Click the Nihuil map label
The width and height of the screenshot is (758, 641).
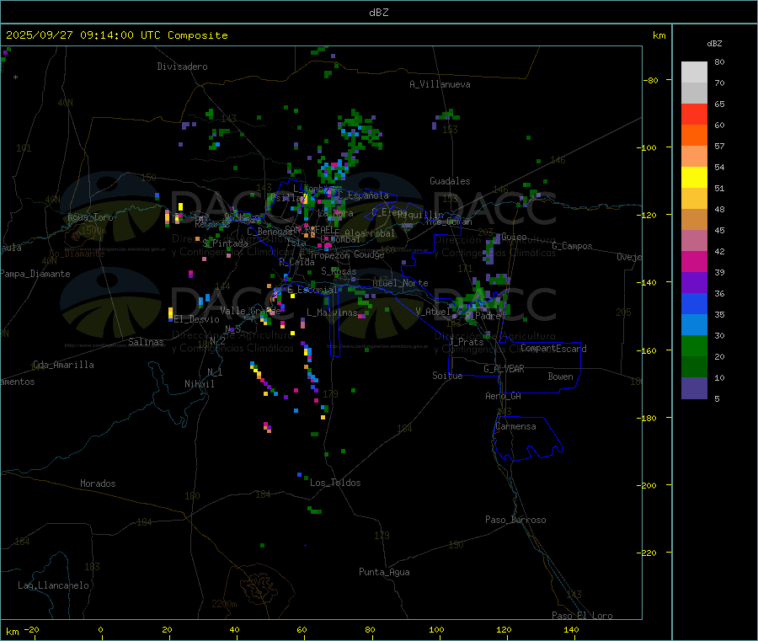[200, 384]
